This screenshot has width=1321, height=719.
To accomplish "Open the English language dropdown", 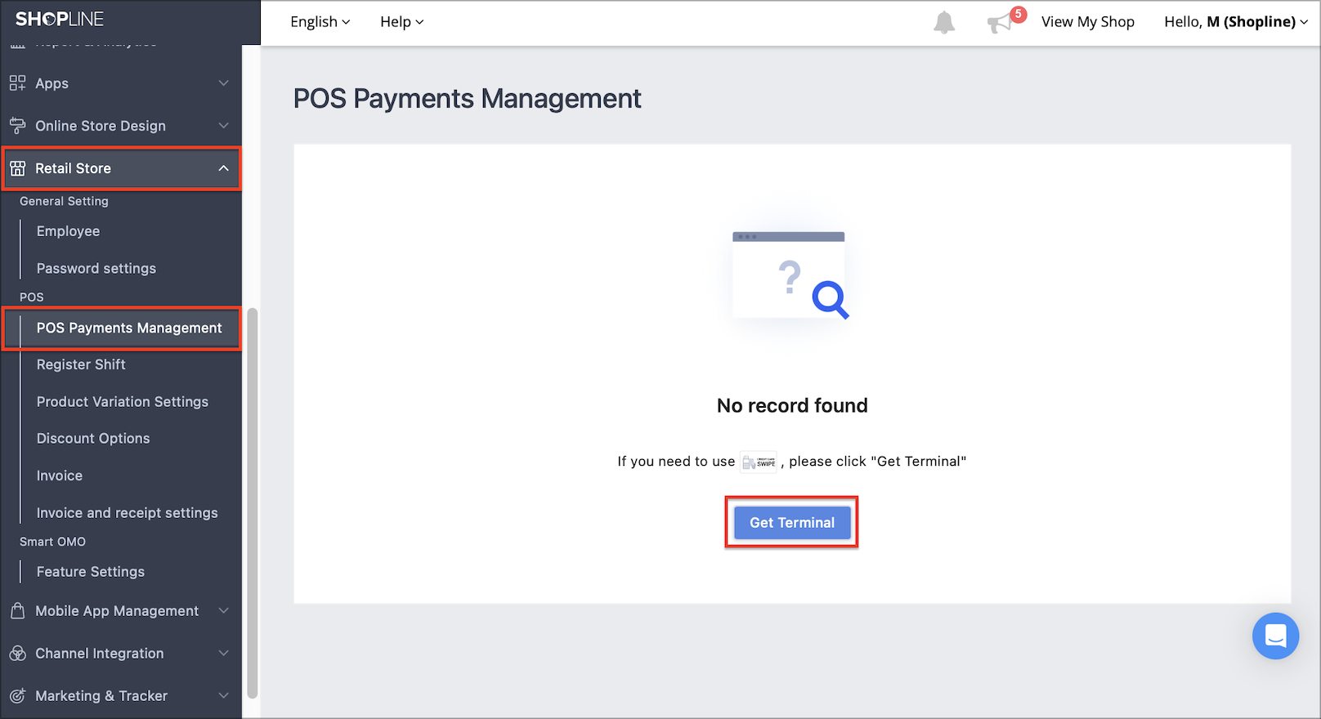I will click(320, 22).
